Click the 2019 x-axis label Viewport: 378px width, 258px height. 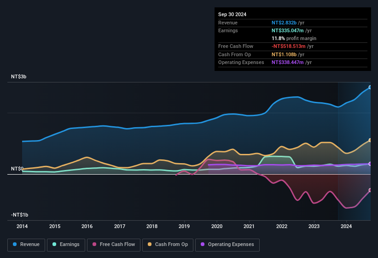coord(184,226)
